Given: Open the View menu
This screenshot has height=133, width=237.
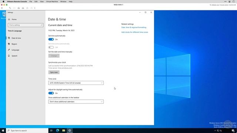Looking at the screenshot, I should click(42, 1).
